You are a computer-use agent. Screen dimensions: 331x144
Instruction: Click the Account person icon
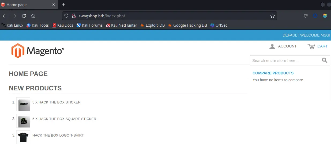[x=272, y=46]
